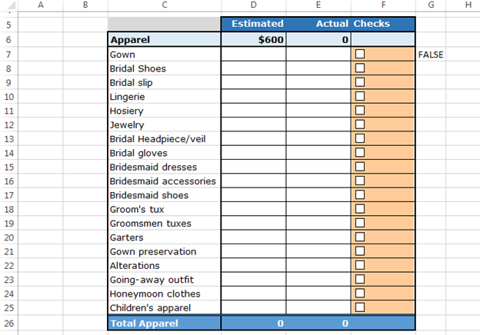Screen dimensions: 480x335
Task: Enable the Bridesmaid dresses checkbox
Action: (x=360, y=167)
